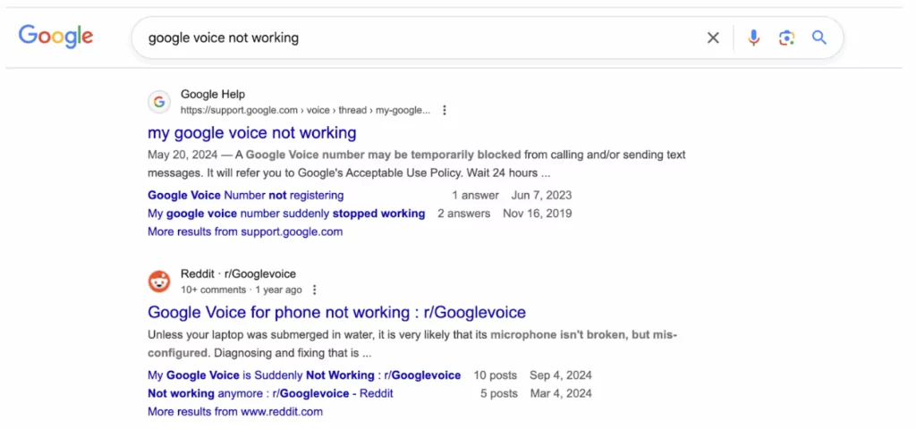Show more results from support.google.com

245,231
